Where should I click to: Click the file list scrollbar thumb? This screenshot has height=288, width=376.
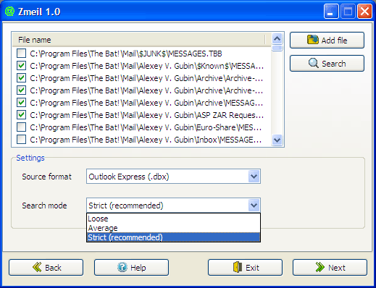tap(277, 48)
